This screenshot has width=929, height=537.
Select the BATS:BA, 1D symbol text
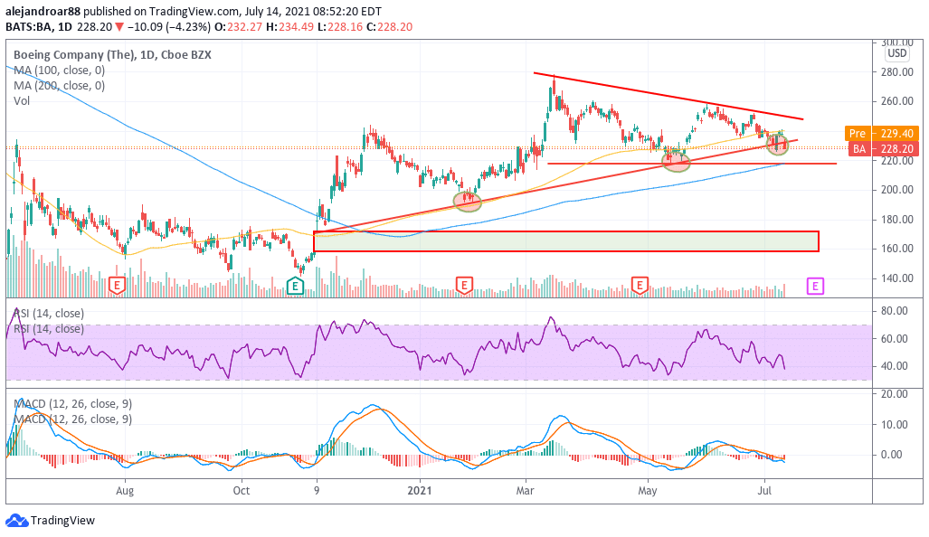[39, 27]
